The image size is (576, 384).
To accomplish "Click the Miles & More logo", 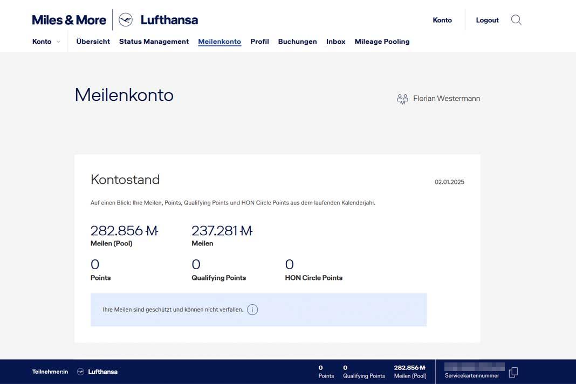I will point(69,20).
